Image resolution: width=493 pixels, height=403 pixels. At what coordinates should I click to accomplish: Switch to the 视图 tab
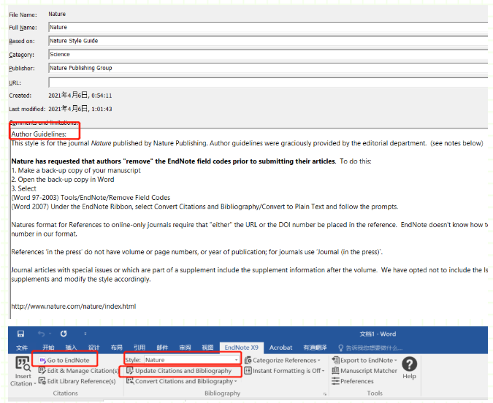[207, 348]
